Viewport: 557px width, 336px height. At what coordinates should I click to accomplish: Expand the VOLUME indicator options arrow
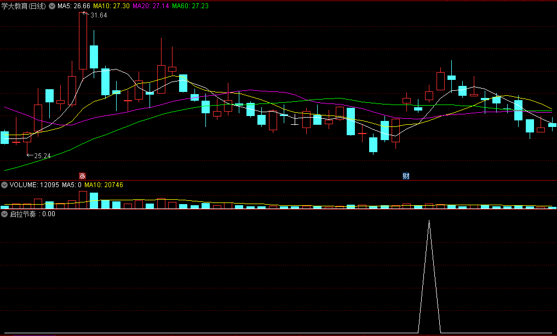pos(4,185)
